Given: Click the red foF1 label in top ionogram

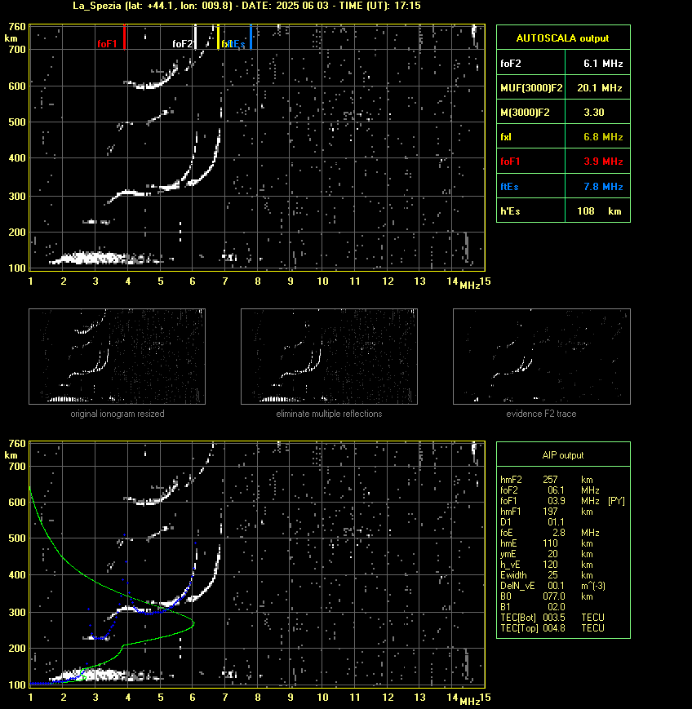Looking at the screenshot, I should click(107, 44).
